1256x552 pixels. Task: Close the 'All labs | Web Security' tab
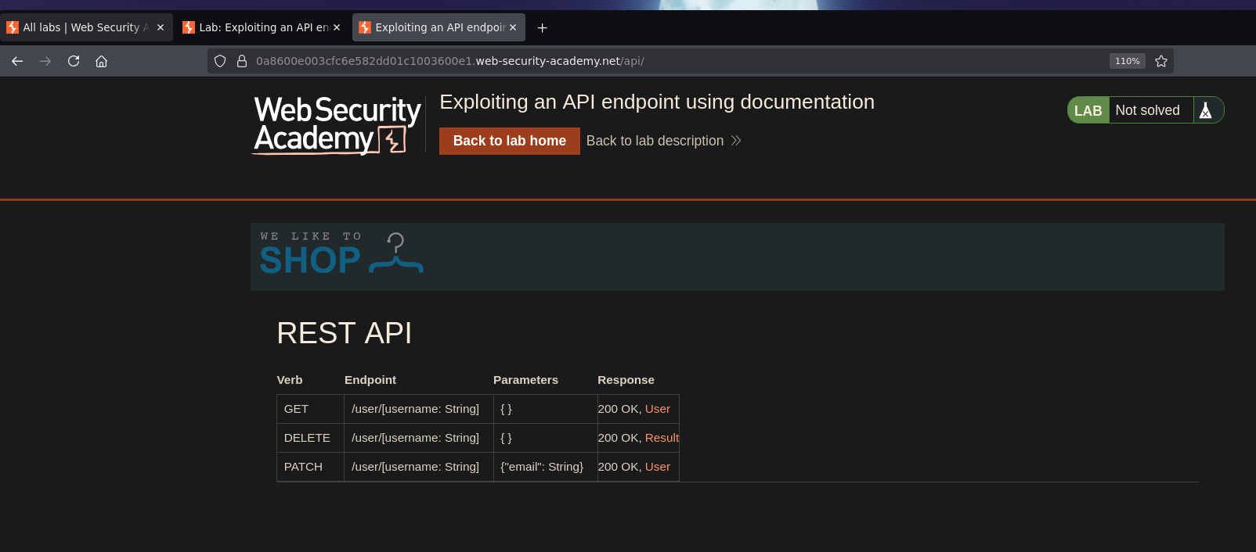point(161,27)
